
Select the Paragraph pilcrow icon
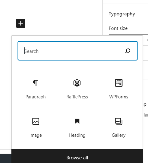coord(36,83)
